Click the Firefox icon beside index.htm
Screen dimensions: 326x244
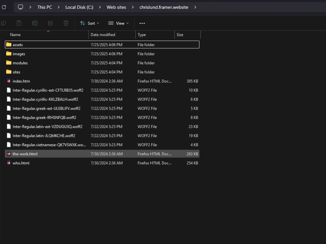(9, 81)
